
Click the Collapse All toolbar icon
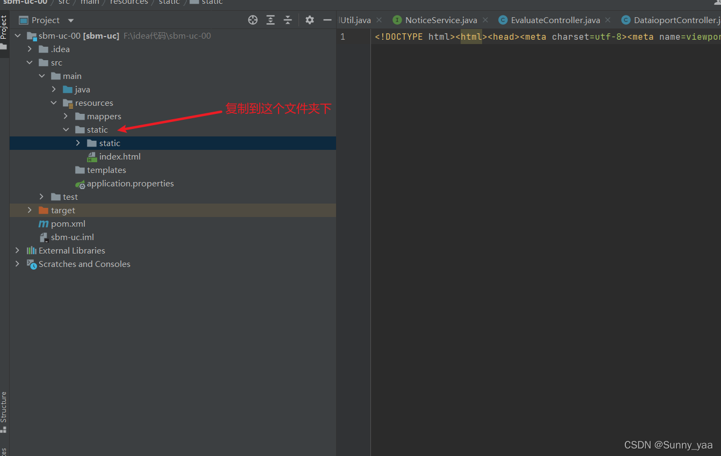pos(288,20)
